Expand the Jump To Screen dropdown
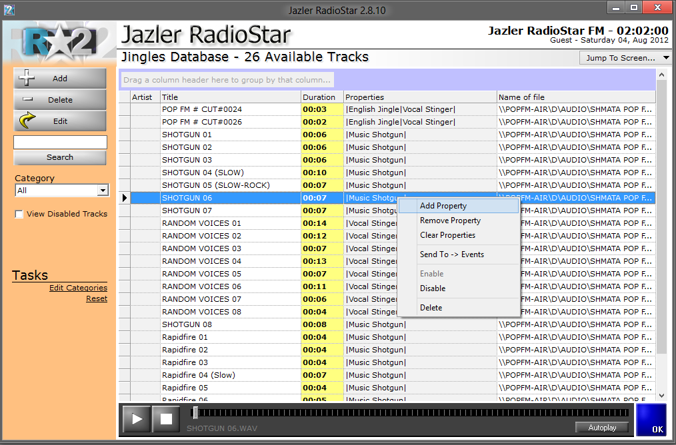Viewport: 676px width, 445px height. [x=625, y=58]
